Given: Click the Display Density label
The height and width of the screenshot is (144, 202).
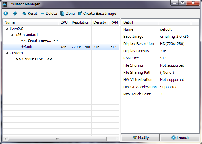Looking at the screenshot, I should tap(136, 51).
